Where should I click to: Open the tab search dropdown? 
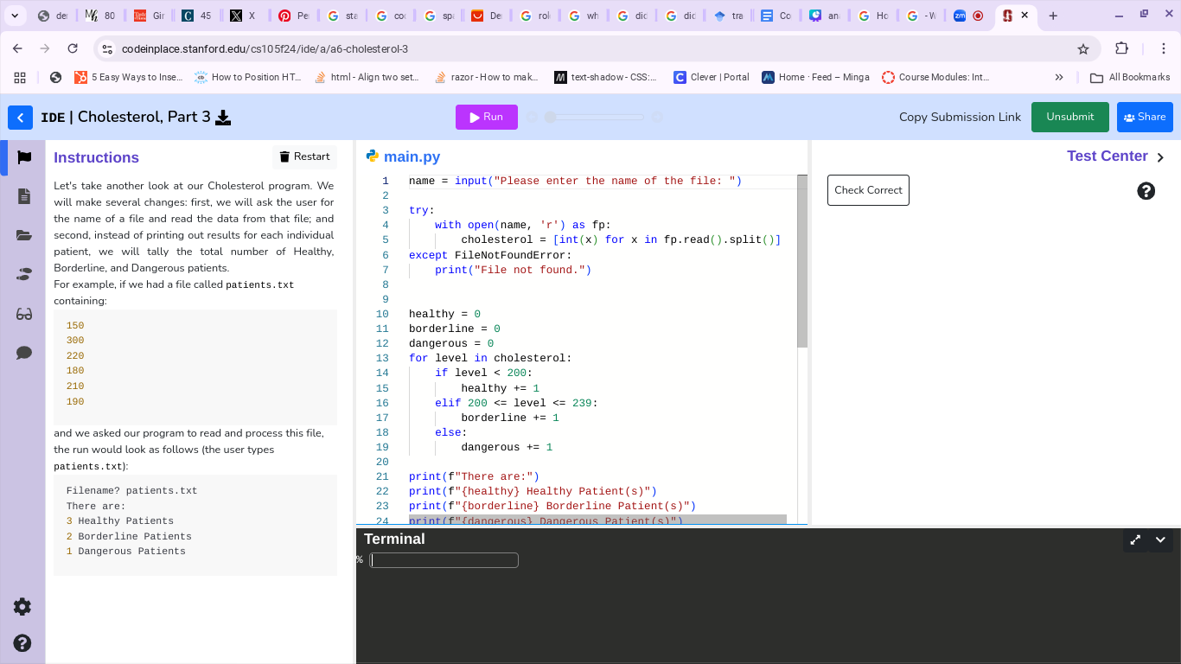pos(15,16)
